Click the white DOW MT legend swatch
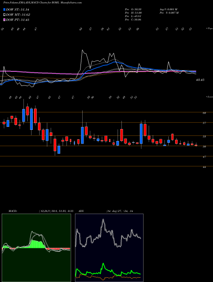 click(4, 15)
